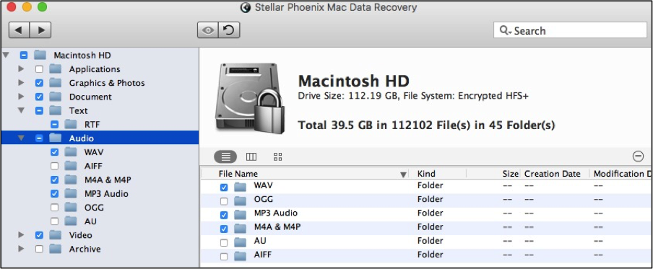The width and height of the screenshot is (653, 269).
Task: Uncheck the Video checkbox in sidebar
Action: pyautogui.click(x=39, y=235)
